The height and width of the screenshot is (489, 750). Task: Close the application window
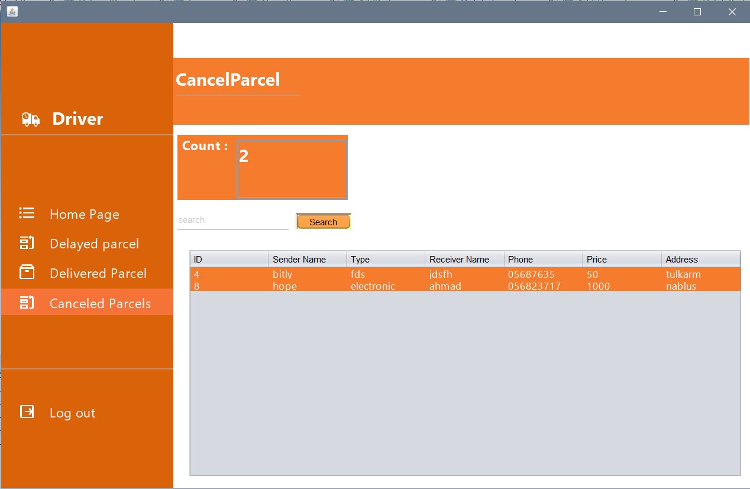coord(732,12)
